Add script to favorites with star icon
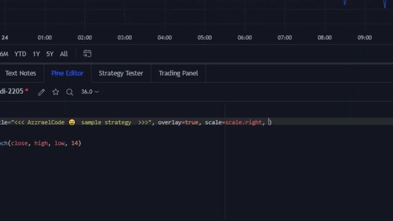 [x=56, y=92]
